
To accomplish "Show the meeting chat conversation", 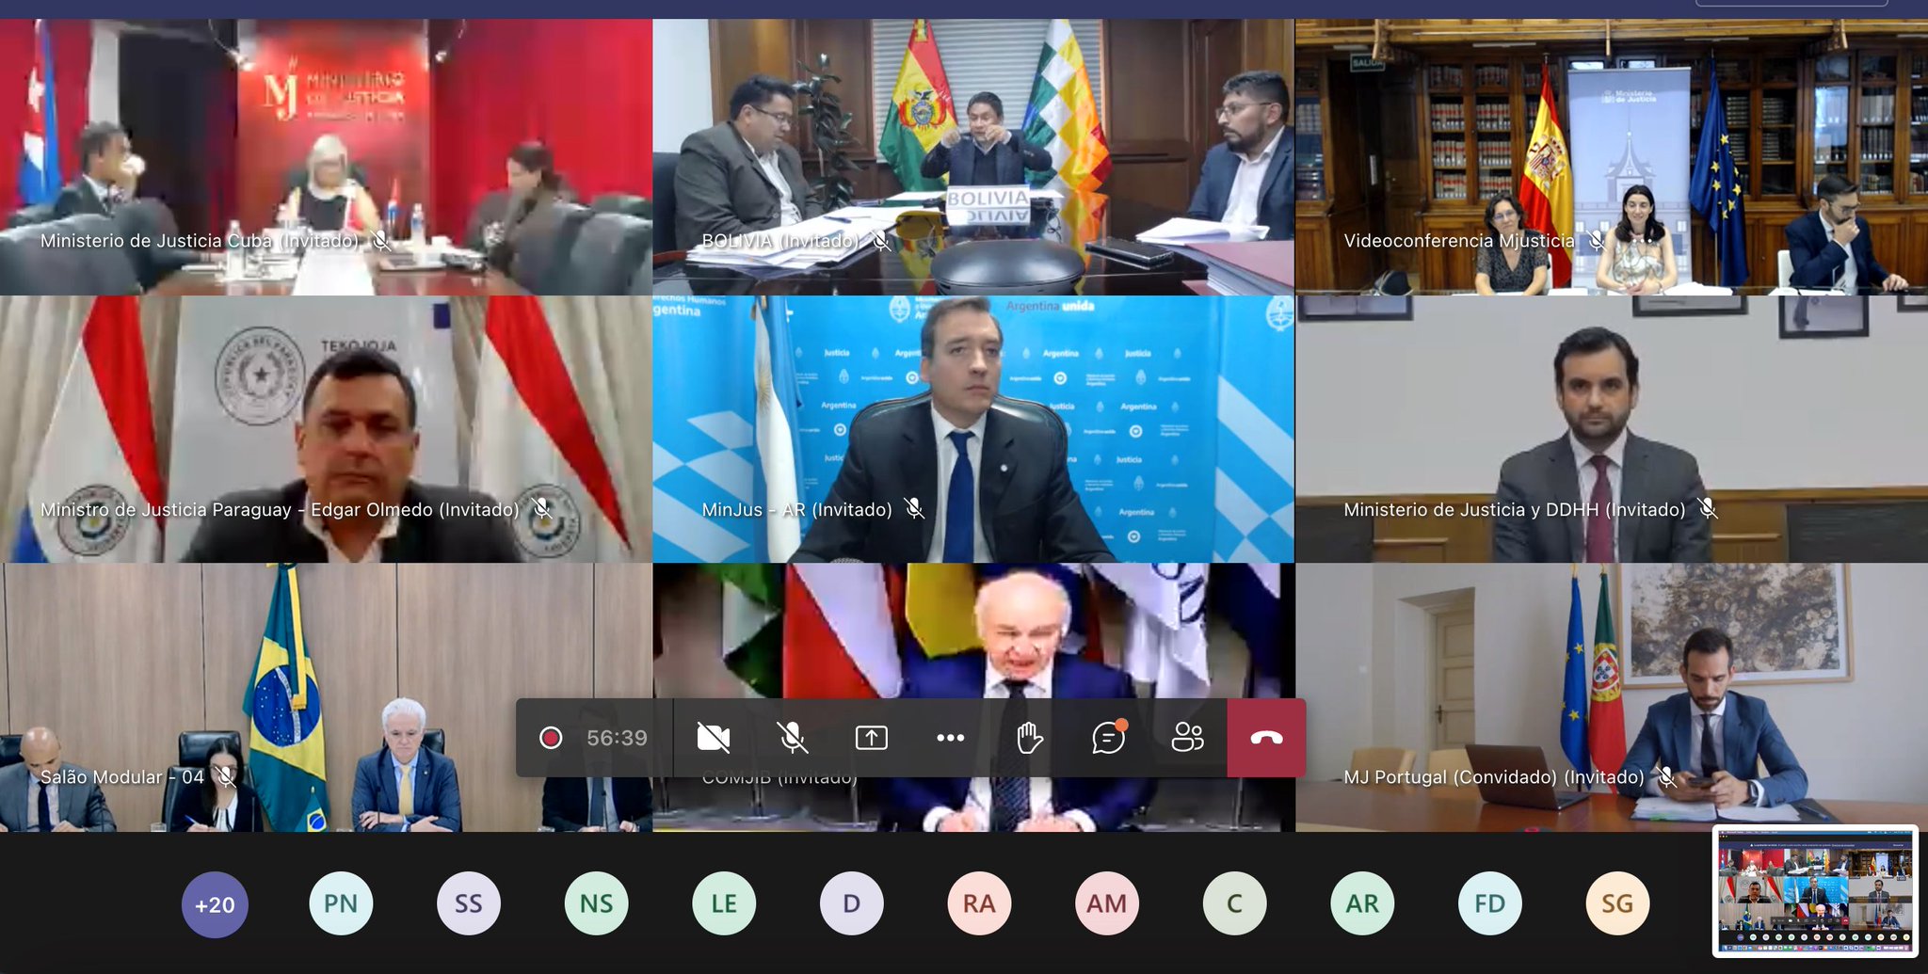I will coord(1108,738).
